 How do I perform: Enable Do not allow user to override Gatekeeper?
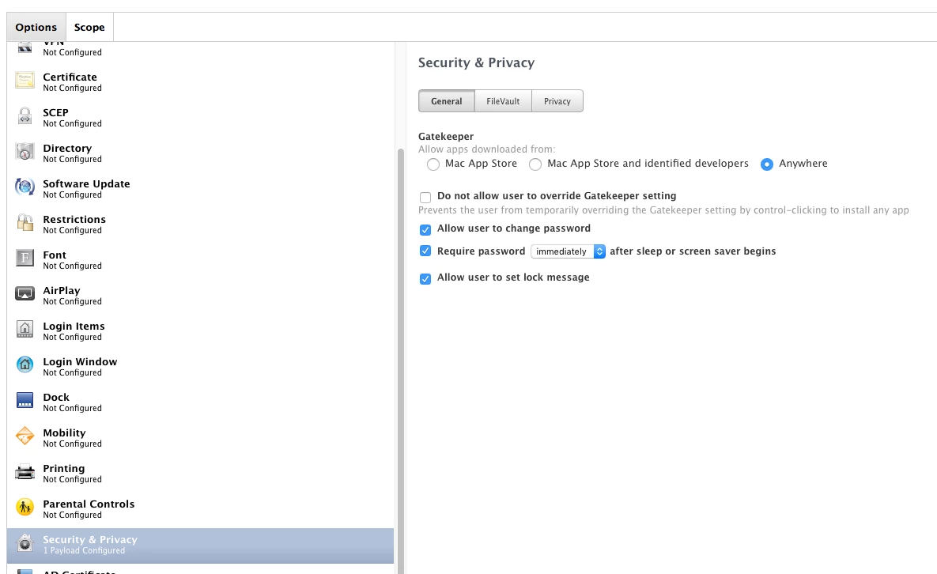(x=425, y=197)
